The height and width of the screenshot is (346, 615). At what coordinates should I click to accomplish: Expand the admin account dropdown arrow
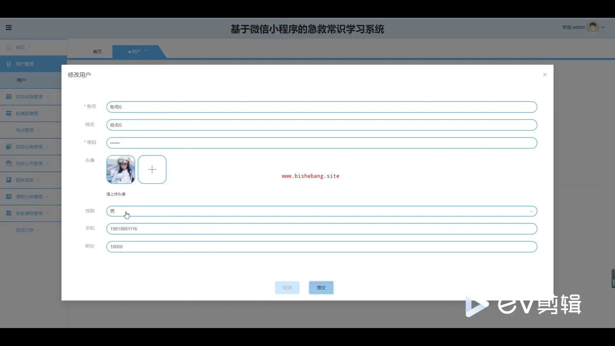(603, 28)
